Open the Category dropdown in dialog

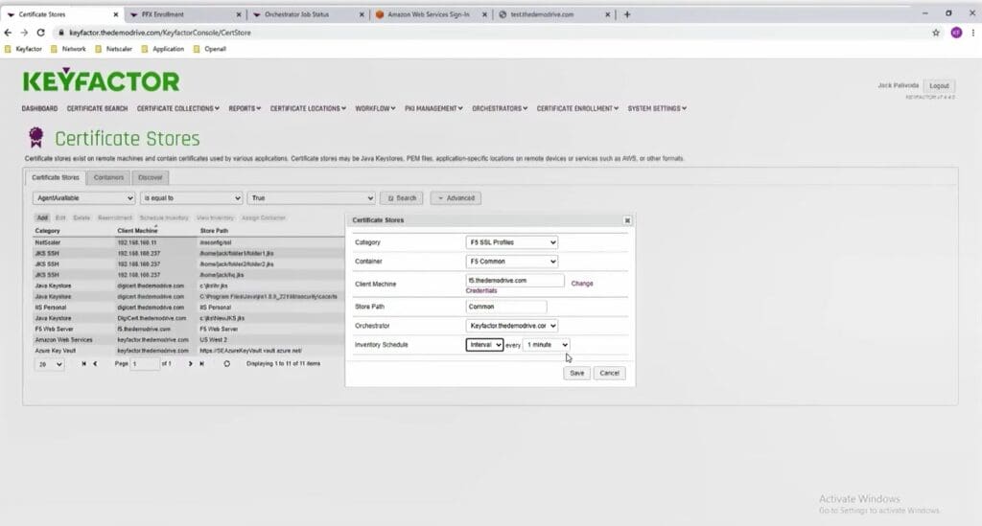coord(512,242)
